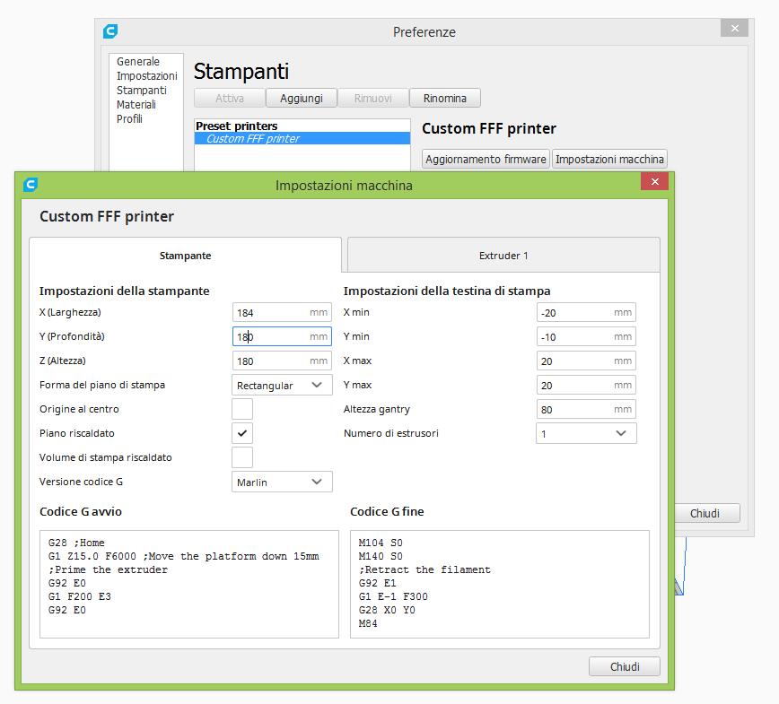Uncheck the Piano riscaldato checkbox
The height and width of the screenshot is (704, 779).
pos(242,433)
